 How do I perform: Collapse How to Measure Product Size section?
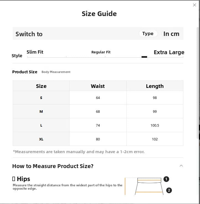(181, 166)
